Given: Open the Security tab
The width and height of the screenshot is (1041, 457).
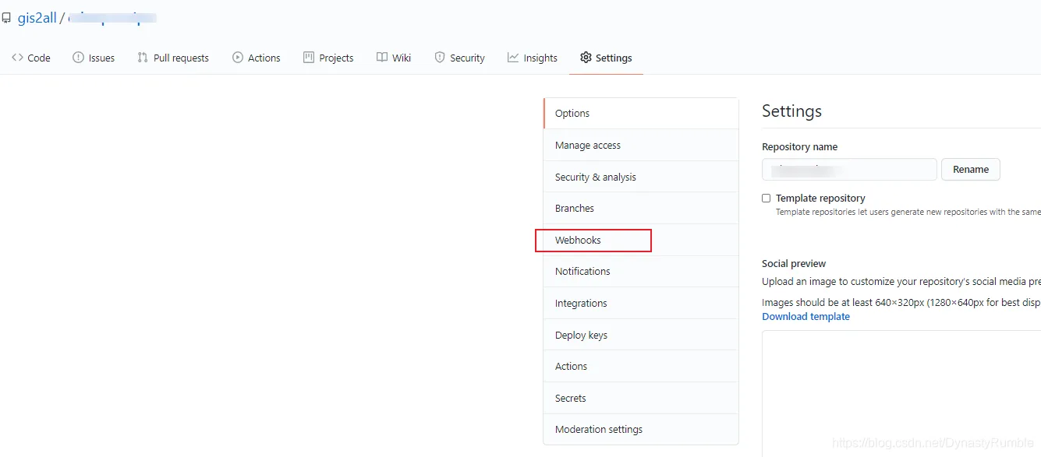Looking at the screenshot, I should (x=459, y=58).
